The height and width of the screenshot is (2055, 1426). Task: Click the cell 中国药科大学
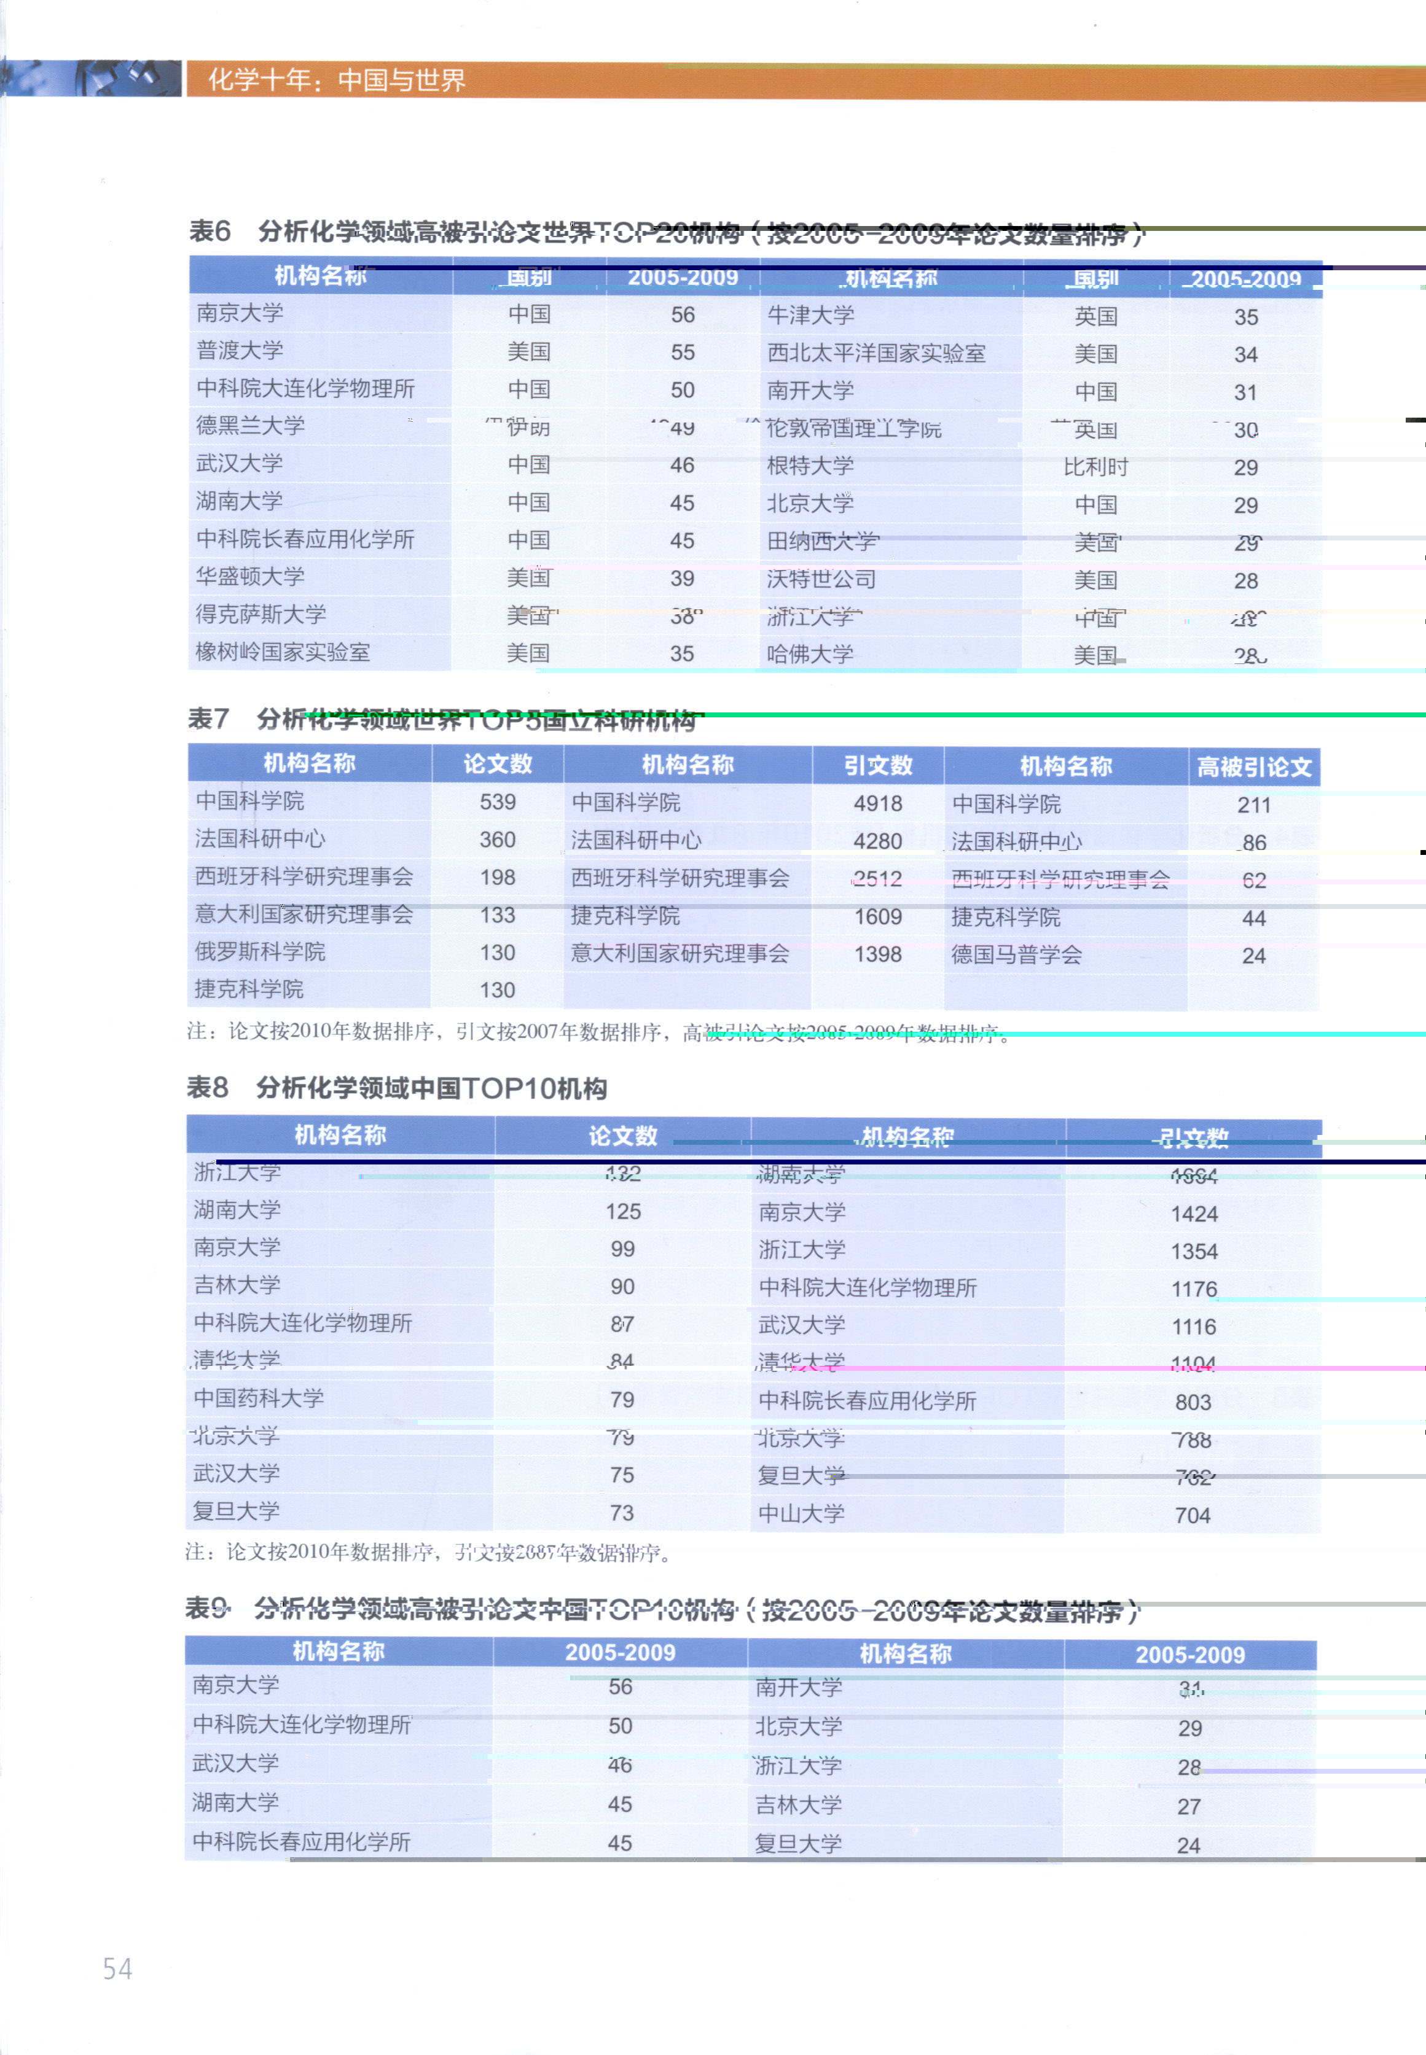259,1398
